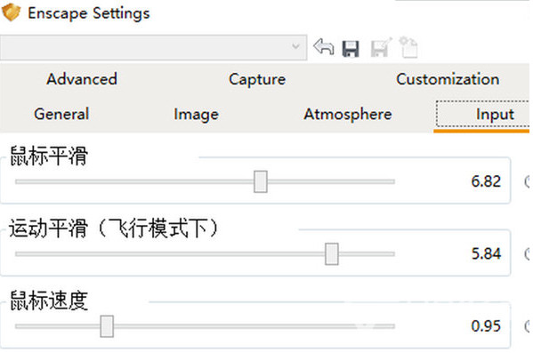Screen dimensions: 533x353
Task: Click the 鼠标速度 slider handle
Action: (x=107, y=326)
